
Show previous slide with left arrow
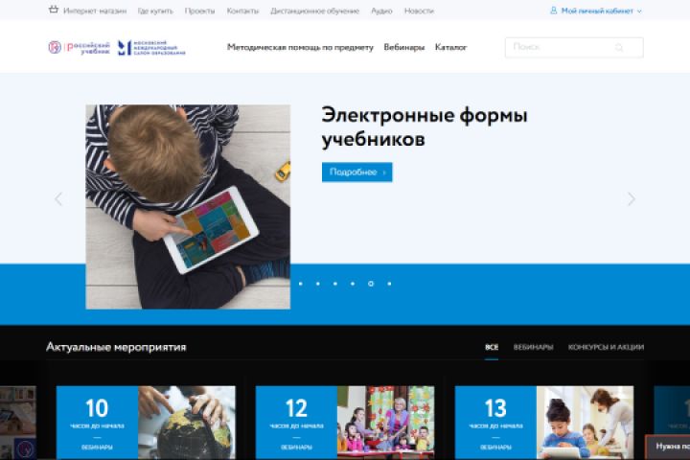pos(58,199)
